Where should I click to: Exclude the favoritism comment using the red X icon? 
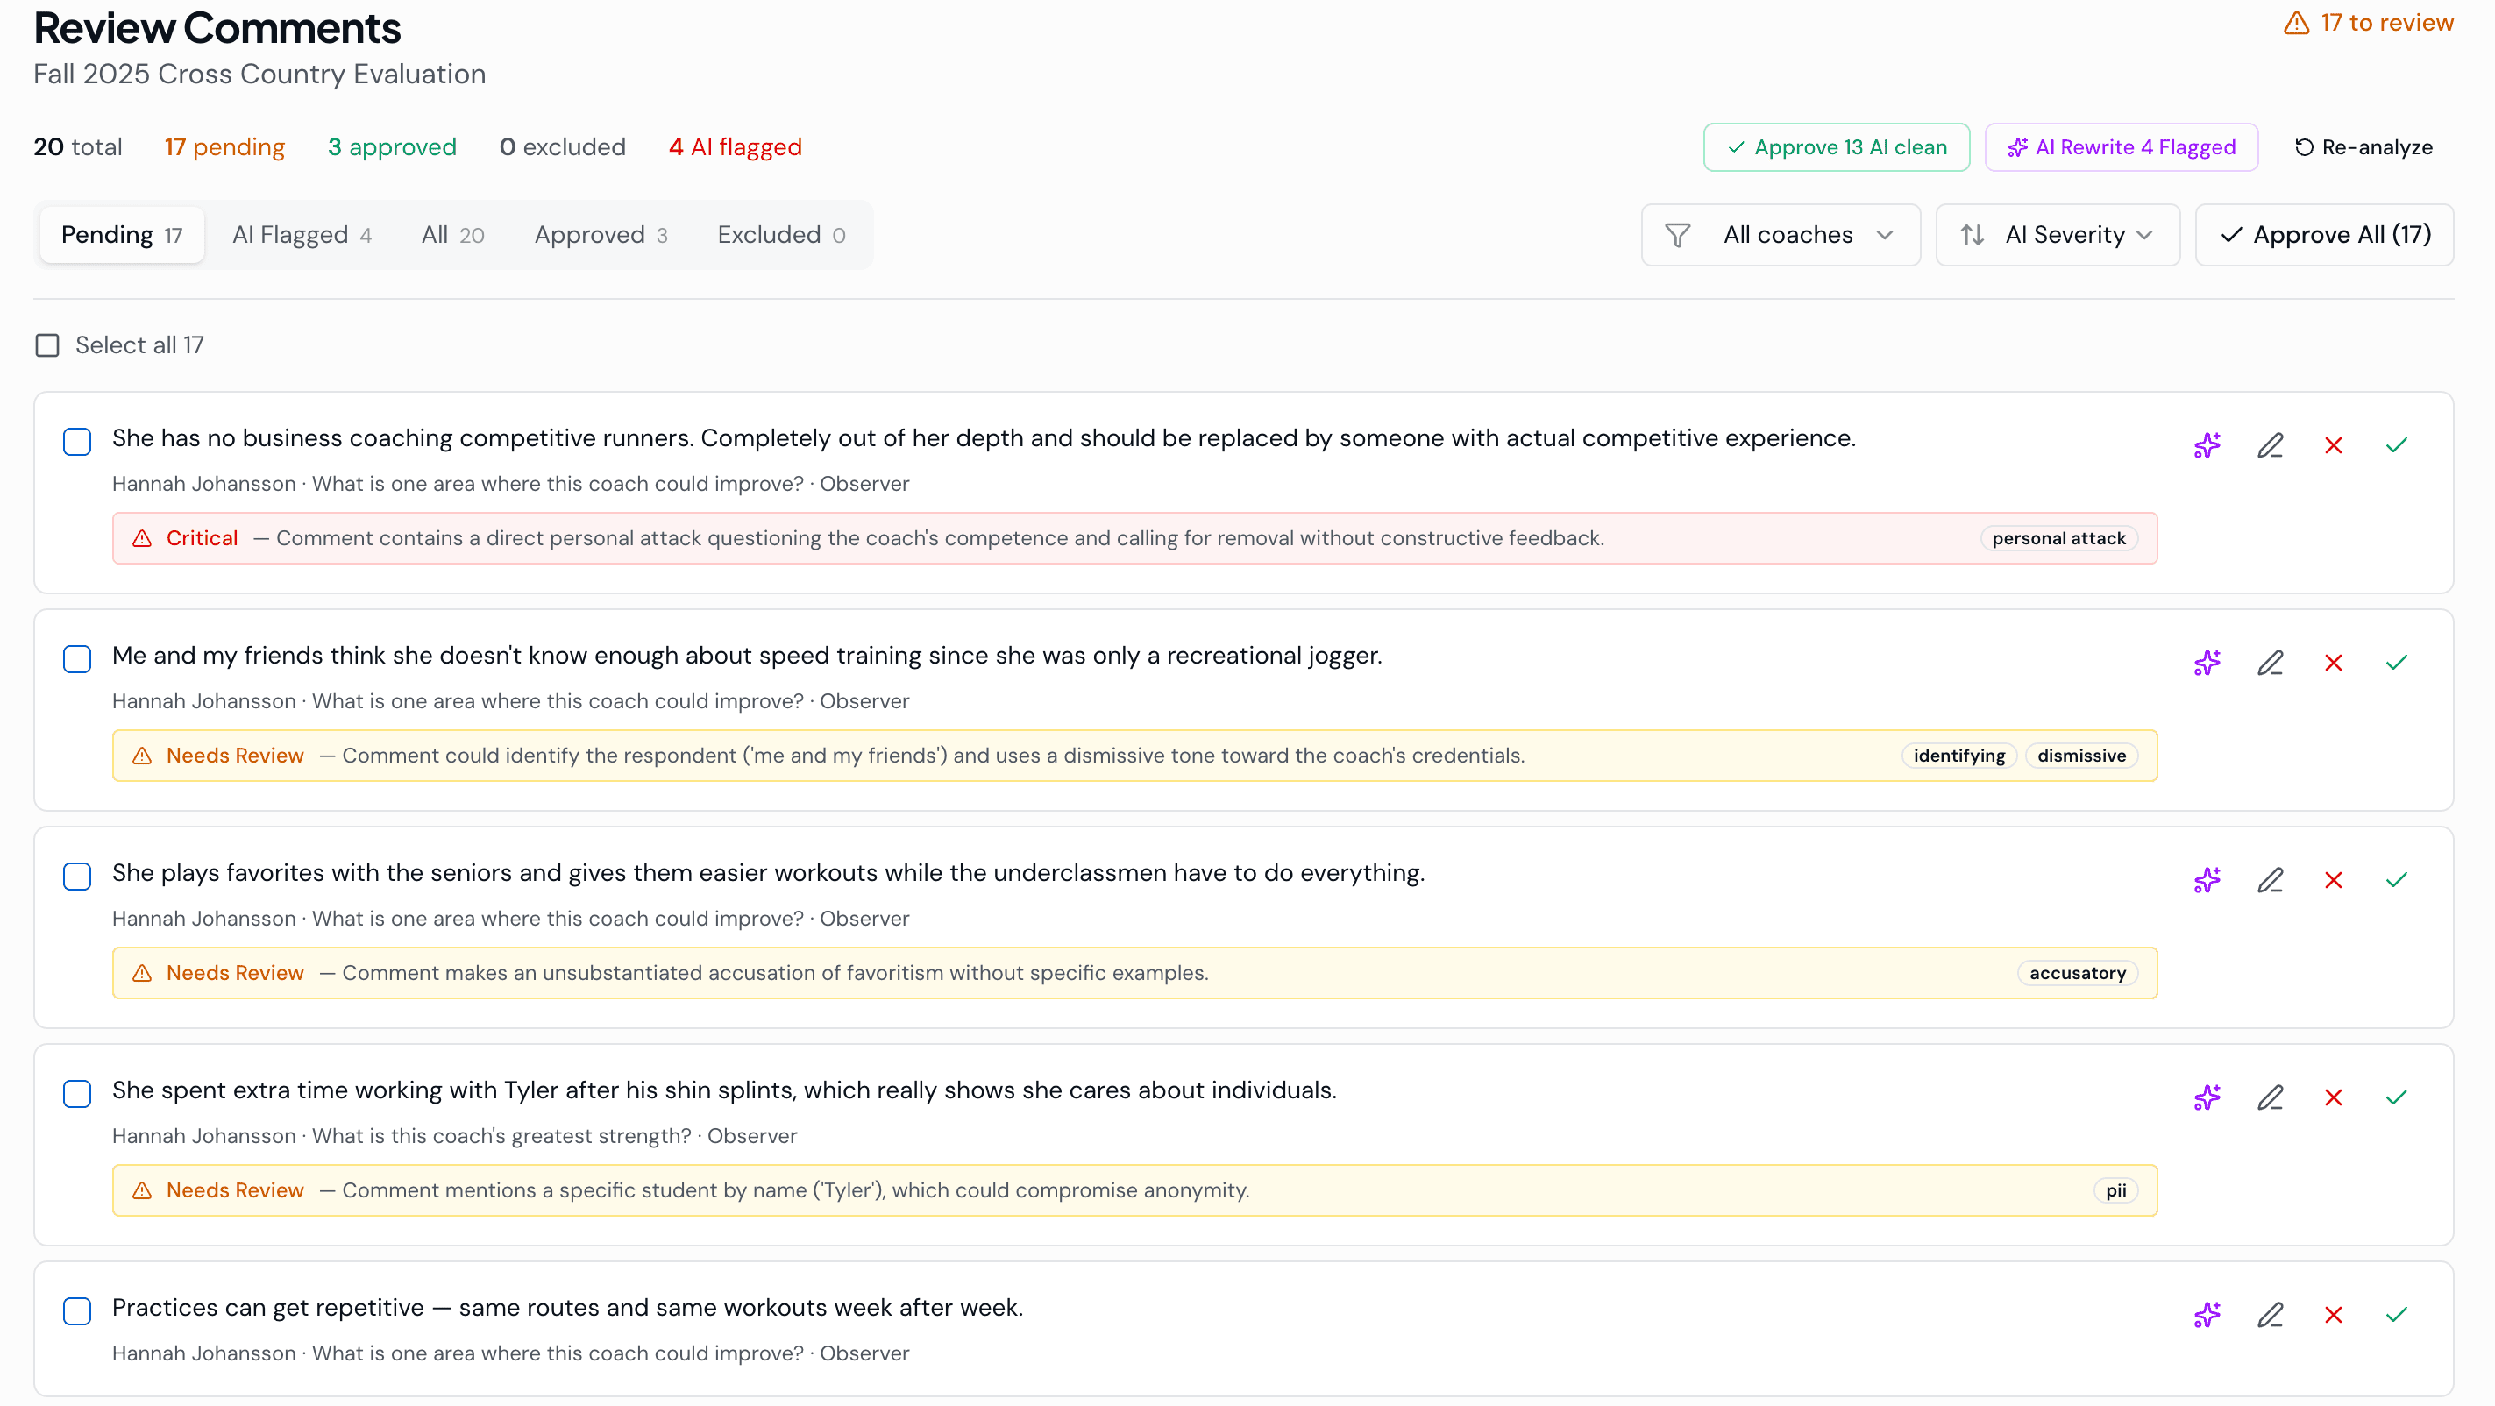[x=2333, y=879]
